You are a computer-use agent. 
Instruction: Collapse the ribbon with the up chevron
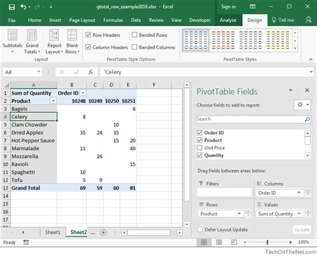pos(311,59)
